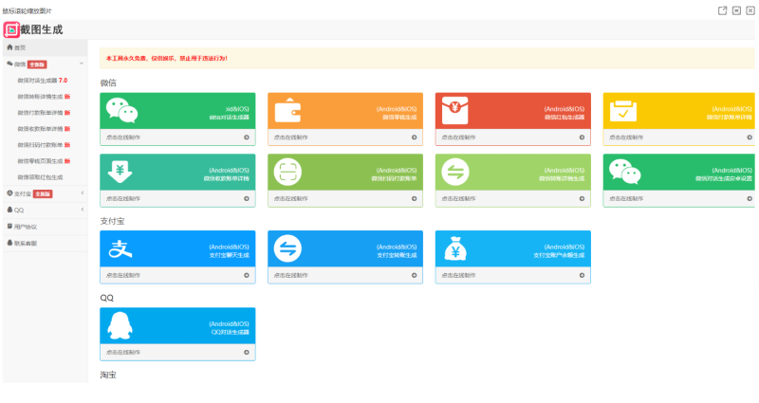This screenshot has width=759, height=403.
Task: Click the money bag icon on 支付宝账户余额生成 card
Action: [456, 249]
